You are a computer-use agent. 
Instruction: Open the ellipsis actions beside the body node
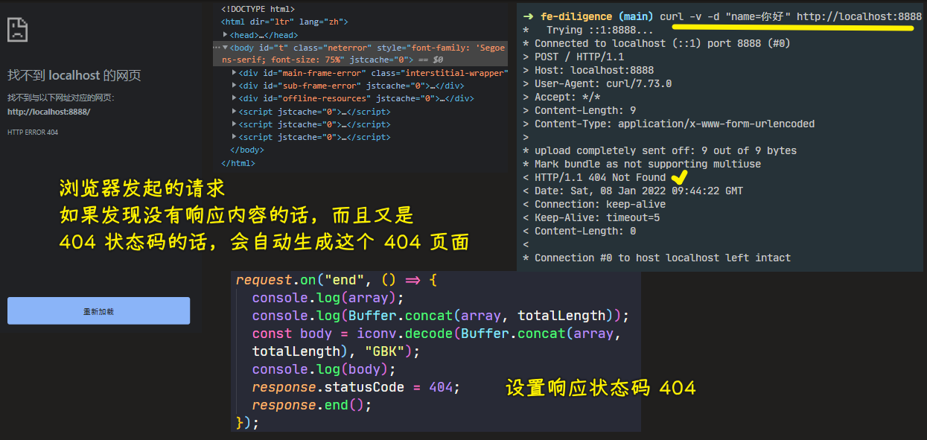point(217,47)
